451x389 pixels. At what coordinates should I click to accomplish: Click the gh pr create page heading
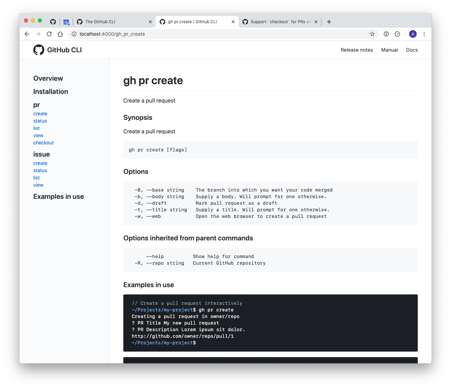(x=153, y=80)
